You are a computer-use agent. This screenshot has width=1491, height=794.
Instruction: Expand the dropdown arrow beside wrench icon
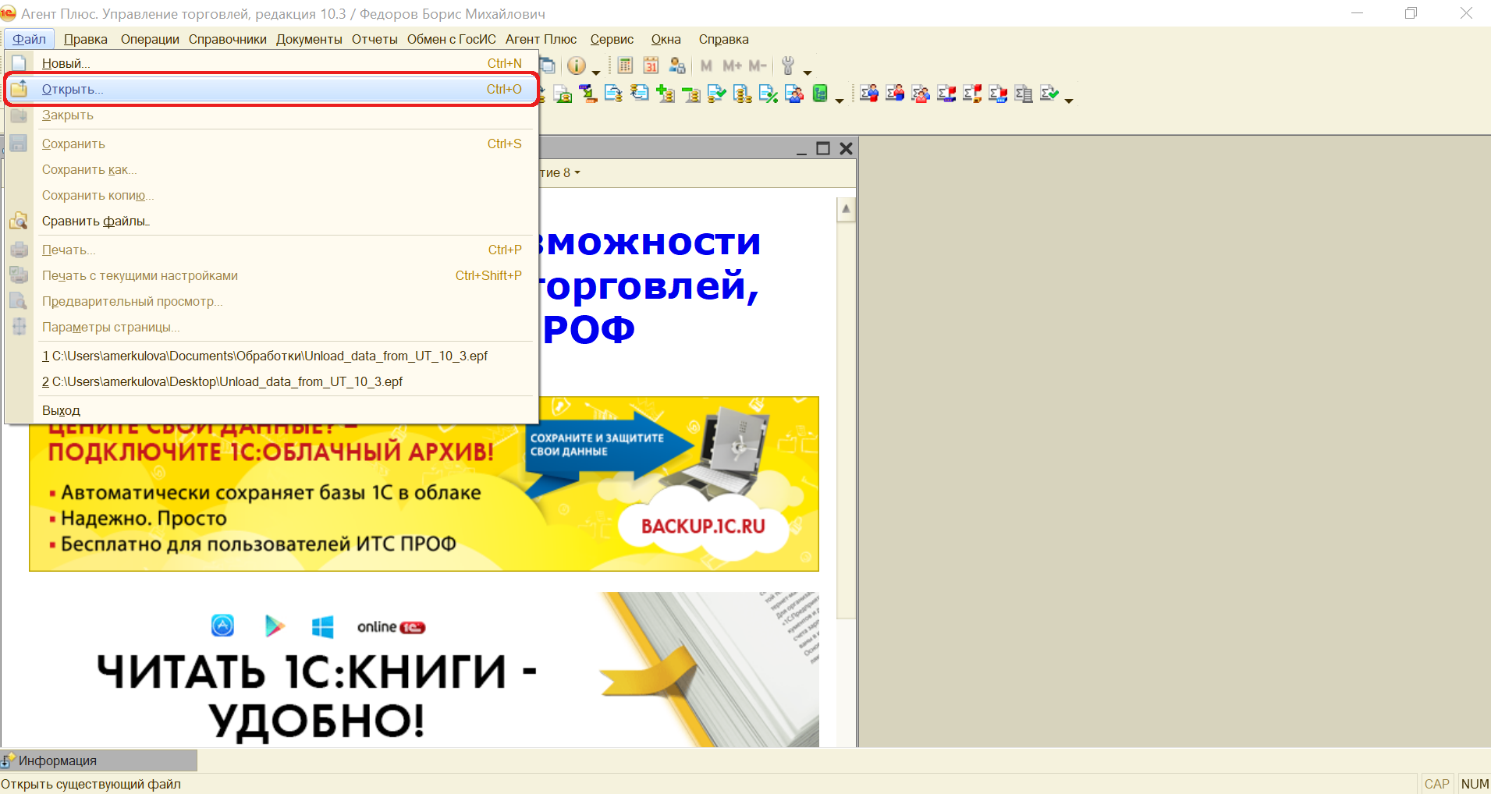808,73
